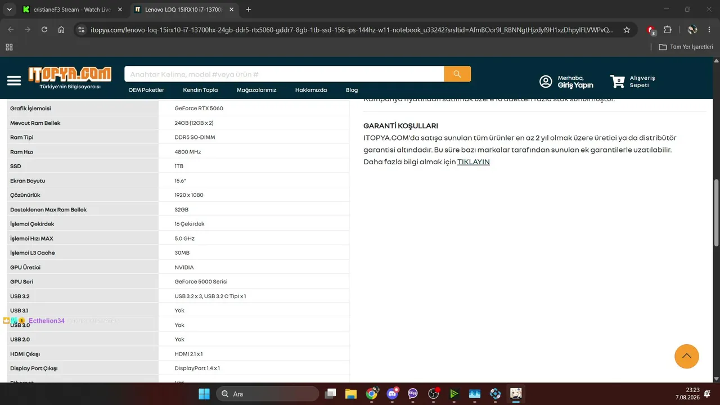Open a new tab with the plus button
720x405 pixels.
click(249, 10)
